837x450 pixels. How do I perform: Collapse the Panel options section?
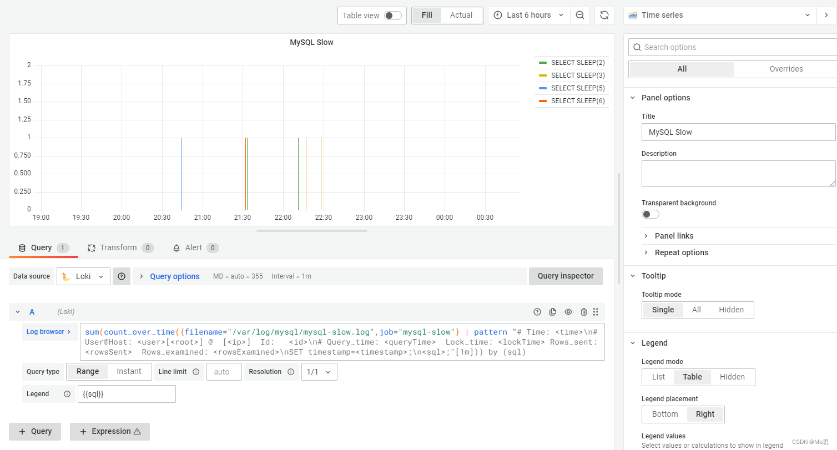pos(633,98)
